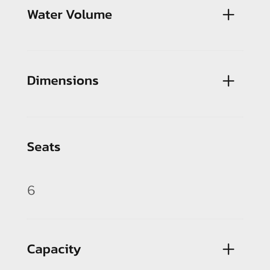
Task: Click the Seats heading
Action: tap(44, 147)
